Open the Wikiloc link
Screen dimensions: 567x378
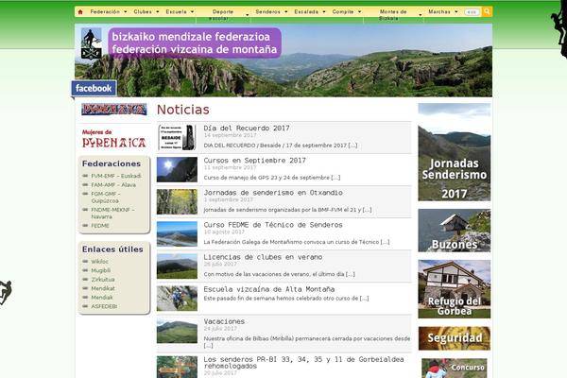[100, 261]
